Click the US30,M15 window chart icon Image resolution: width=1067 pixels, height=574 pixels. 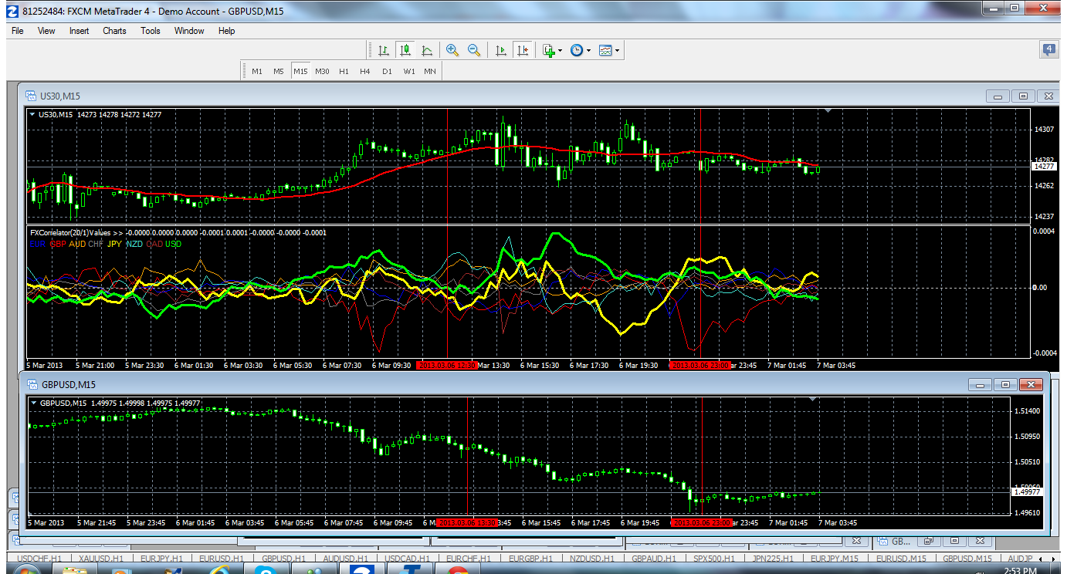click(31, 96)
